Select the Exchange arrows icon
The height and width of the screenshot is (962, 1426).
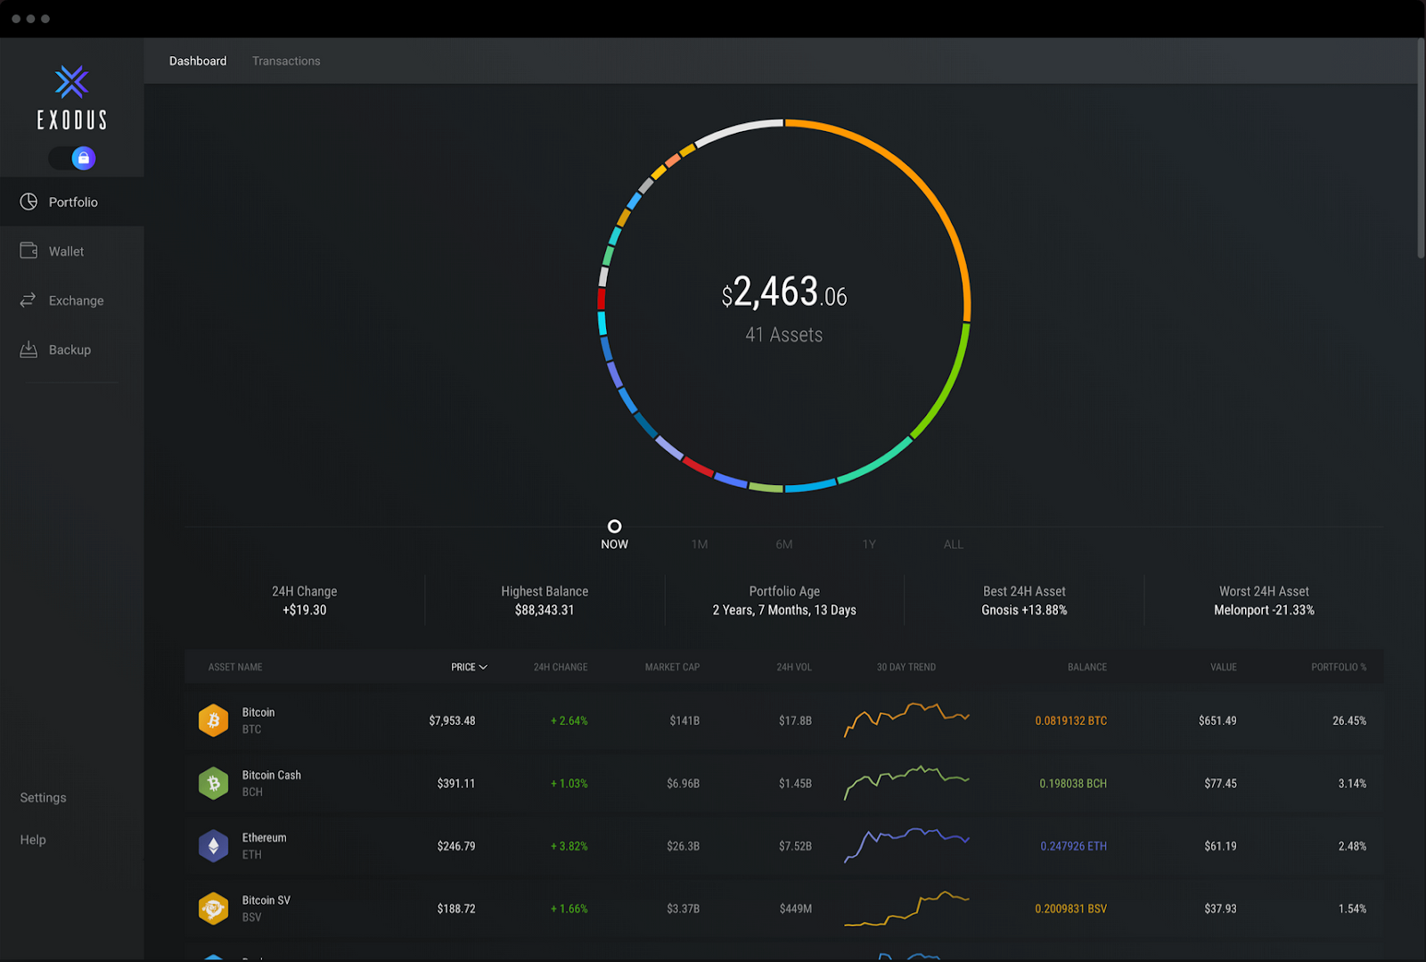coord(29,300)
